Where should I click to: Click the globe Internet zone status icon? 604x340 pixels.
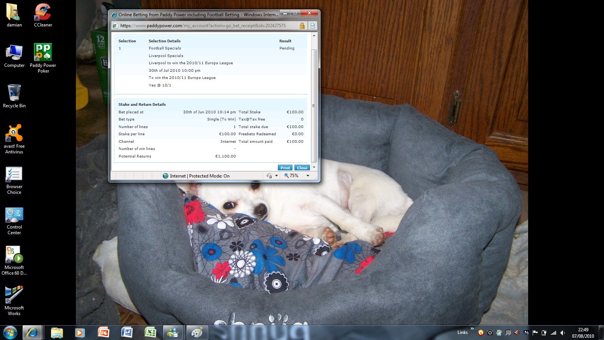[165, 176]
